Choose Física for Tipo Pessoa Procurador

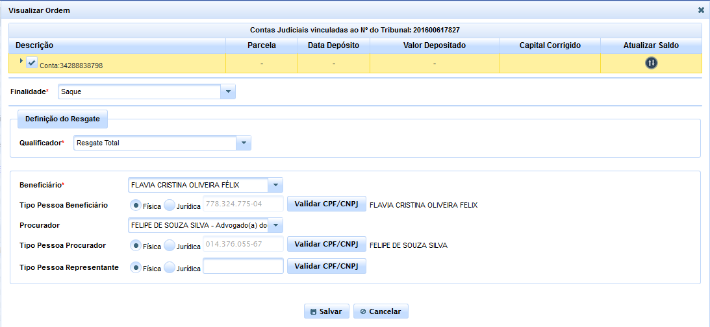pos(136,245)
